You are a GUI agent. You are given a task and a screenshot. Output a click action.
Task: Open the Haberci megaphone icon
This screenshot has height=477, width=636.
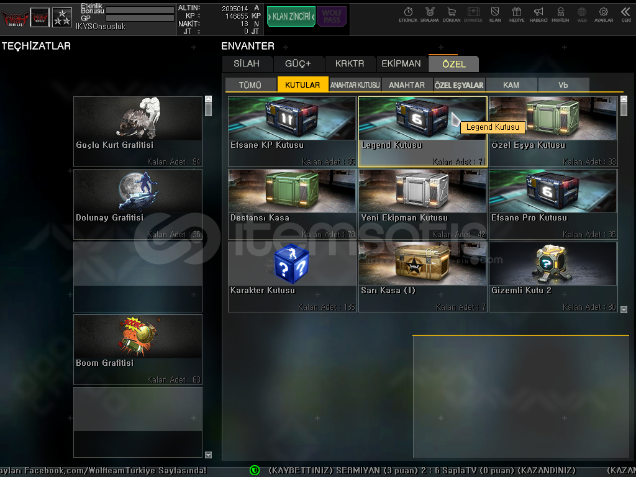[538, 15]
